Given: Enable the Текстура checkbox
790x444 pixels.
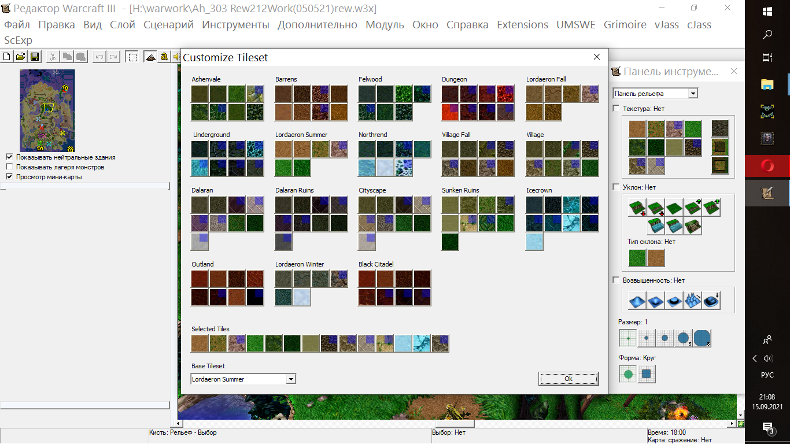Looking at the screenshot, I should [616, 108].
